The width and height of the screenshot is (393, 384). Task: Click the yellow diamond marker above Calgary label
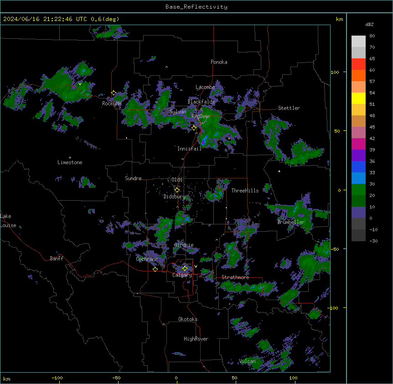185,269
